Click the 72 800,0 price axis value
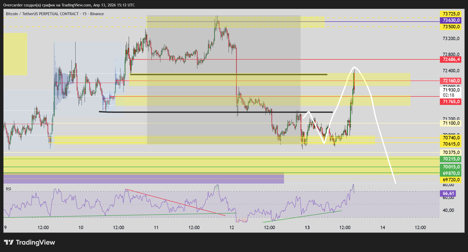The image size is (468, 252). click(x=451, y=54)
